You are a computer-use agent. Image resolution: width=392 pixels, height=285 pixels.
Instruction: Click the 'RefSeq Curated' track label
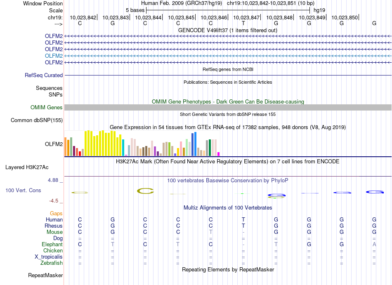tap(43, 75)
